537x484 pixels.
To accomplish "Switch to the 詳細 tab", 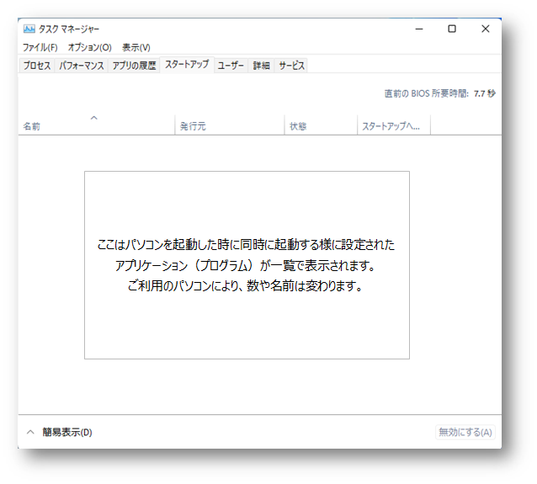I will point(261,66).
